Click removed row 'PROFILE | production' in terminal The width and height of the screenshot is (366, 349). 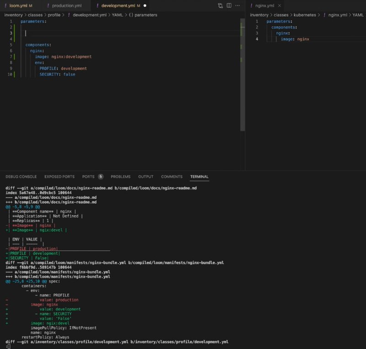pyautogui.click(x=32, y=249)
